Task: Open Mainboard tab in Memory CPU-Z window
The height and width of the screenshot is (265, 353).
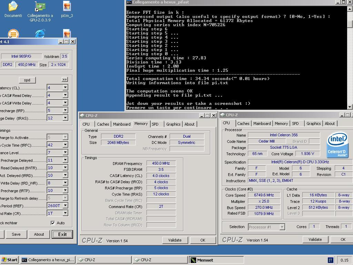Action: point(122,124)
